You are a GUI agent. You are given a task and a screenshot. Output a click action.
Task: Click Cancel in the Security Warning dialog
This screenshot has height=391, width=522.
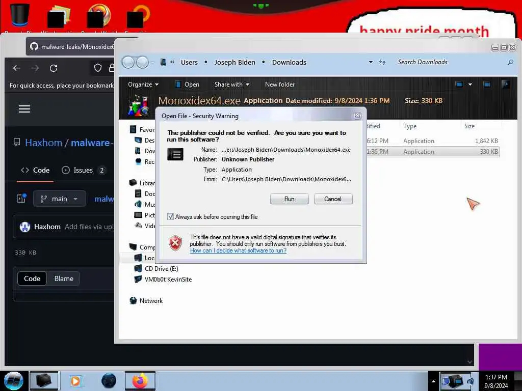pos(333,199)
